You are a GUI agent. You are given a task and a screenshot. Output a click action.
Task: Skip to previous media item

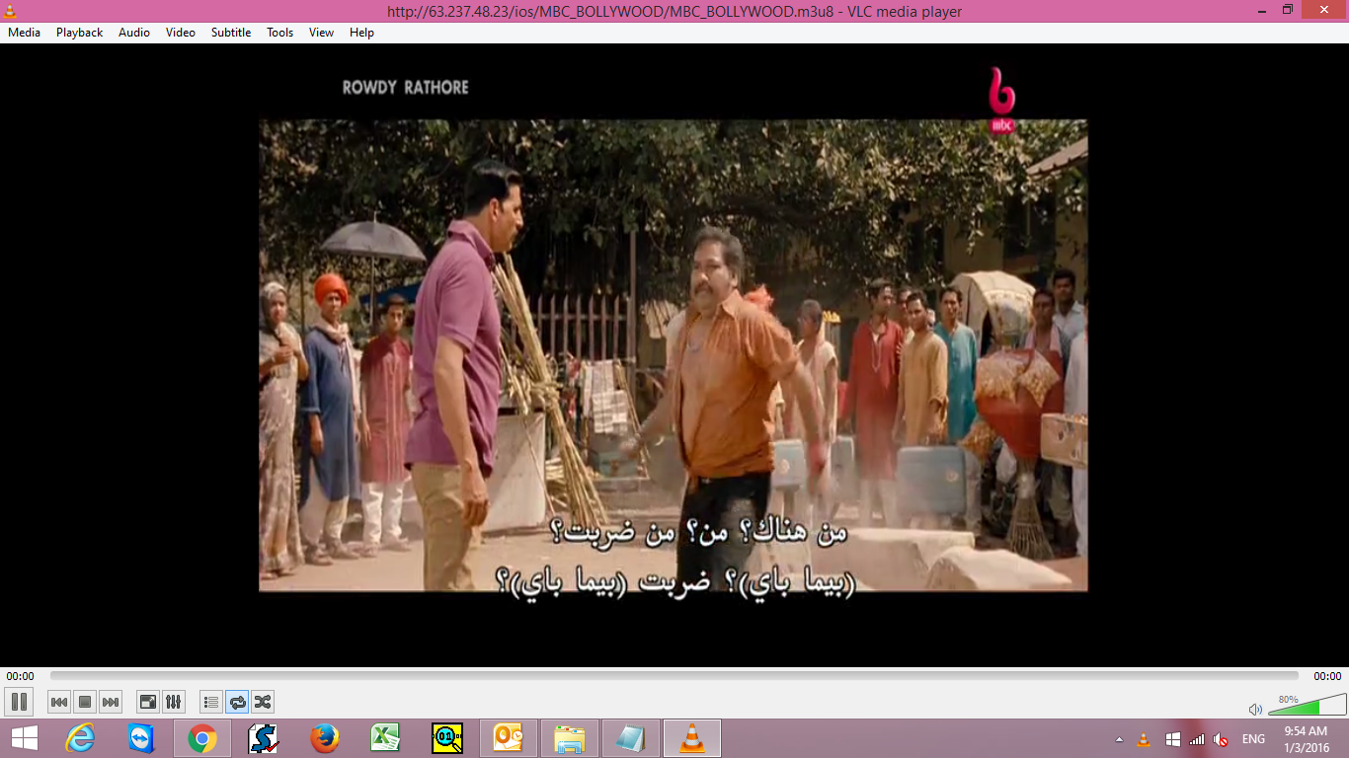tap(59, 702)
